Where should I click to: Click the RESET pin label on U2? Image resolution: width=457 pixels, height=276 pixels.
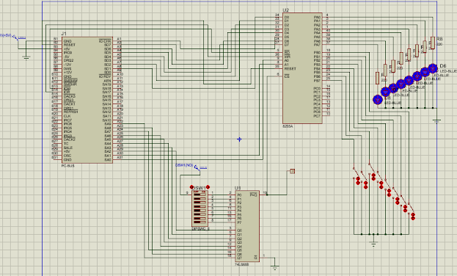(290, 69)
